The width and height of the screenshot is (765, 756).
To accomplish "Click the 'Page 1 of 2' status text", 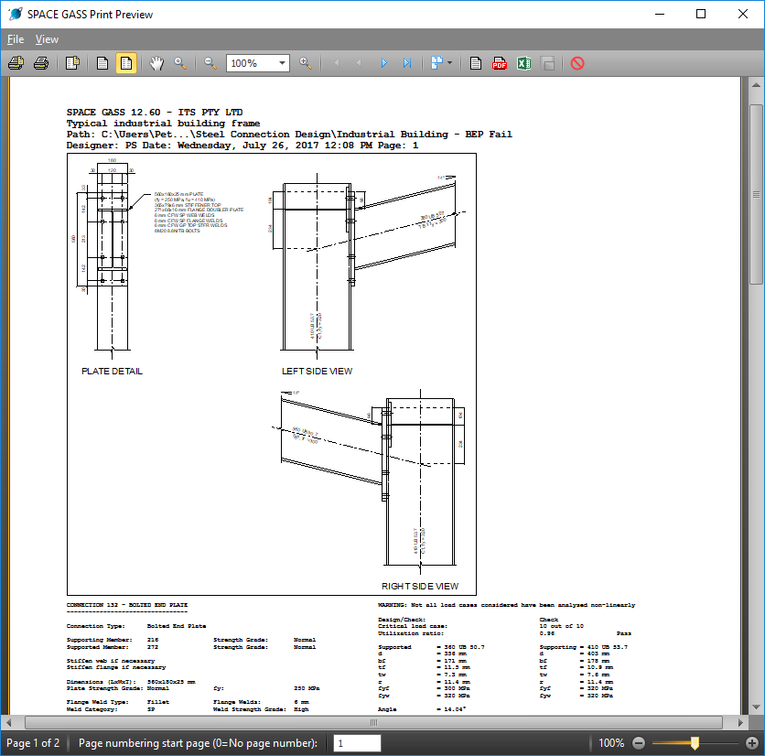I will coord(33,743).
